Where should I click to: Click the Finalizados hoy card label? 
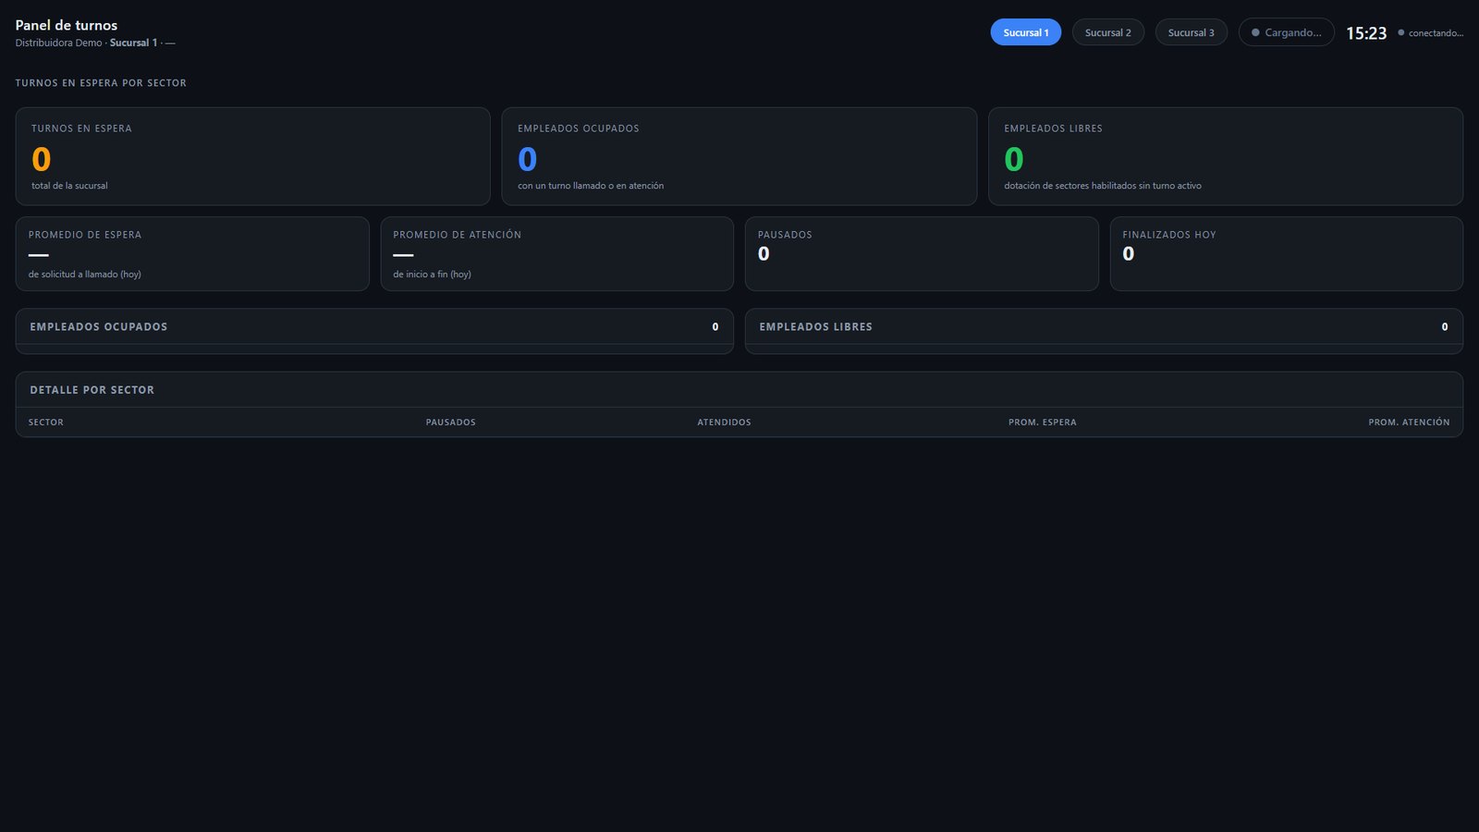pos(1169,235)
